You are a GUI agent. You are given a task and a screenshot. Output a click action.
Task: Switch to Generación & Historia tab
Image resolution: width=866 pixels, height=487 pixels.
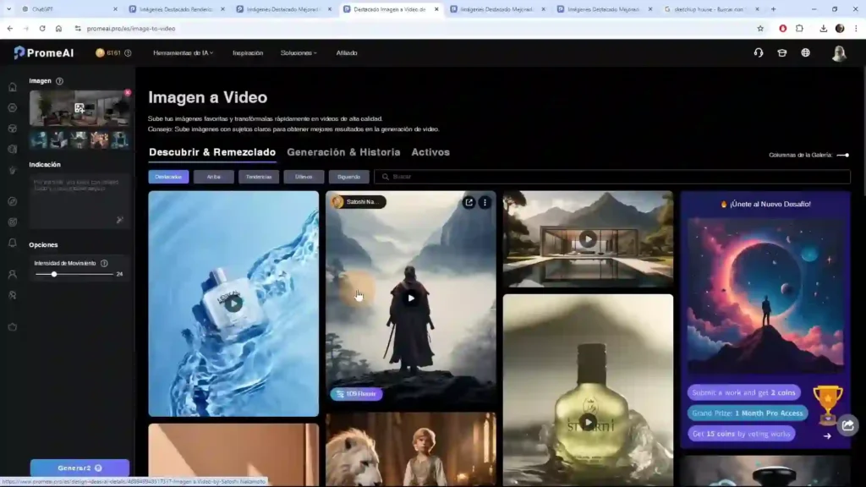343,152
